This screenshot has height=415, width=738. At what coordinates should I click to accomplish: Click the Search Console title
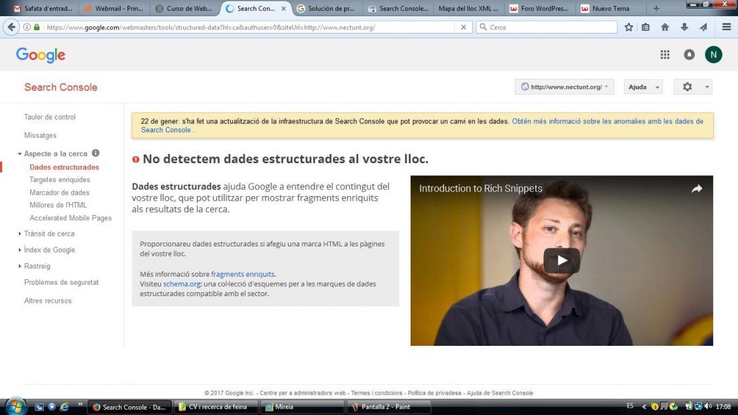60,87
